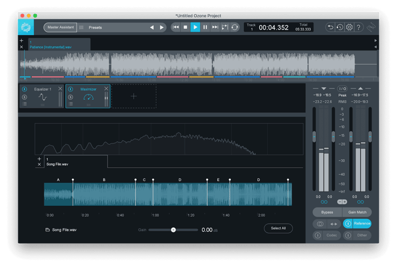Open the help question mark
The height and width of the screenshot is (267, 397).
(x=358, y=27)
